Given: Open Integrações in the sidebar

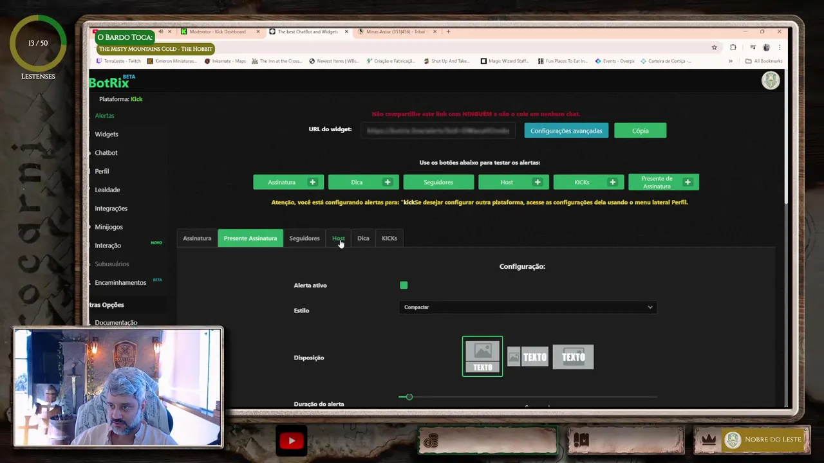Looking at the screenshot, I should 111,208.
